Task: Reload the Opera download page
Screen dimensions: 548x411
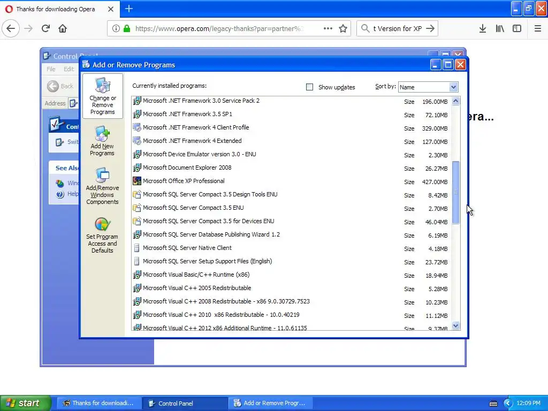Action: [x=45, y=28]
